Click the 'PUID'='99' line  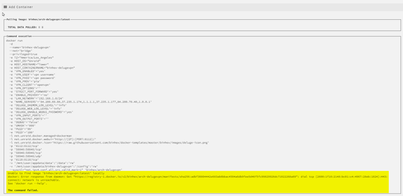point(21,129)
